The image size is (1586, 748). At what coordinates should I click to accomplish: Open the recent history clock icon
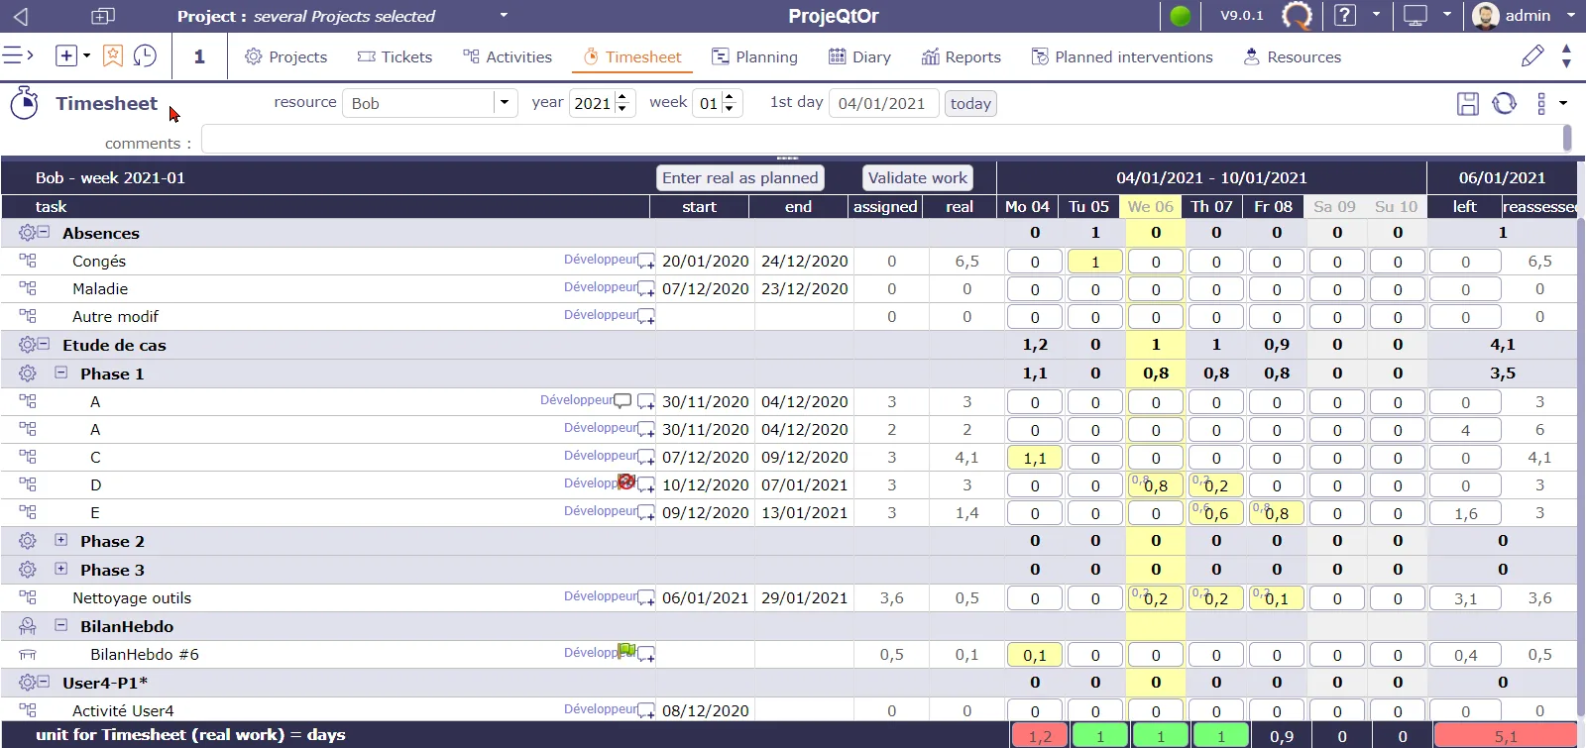[x=145, y=56]
